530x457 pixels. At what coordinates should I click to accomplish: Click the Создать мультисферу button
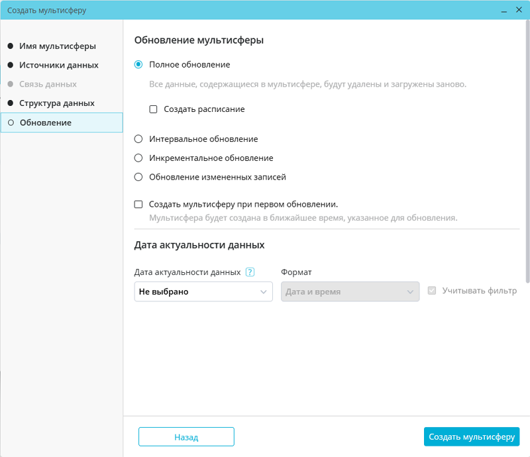pyautogui.click(x=471, y=437)
